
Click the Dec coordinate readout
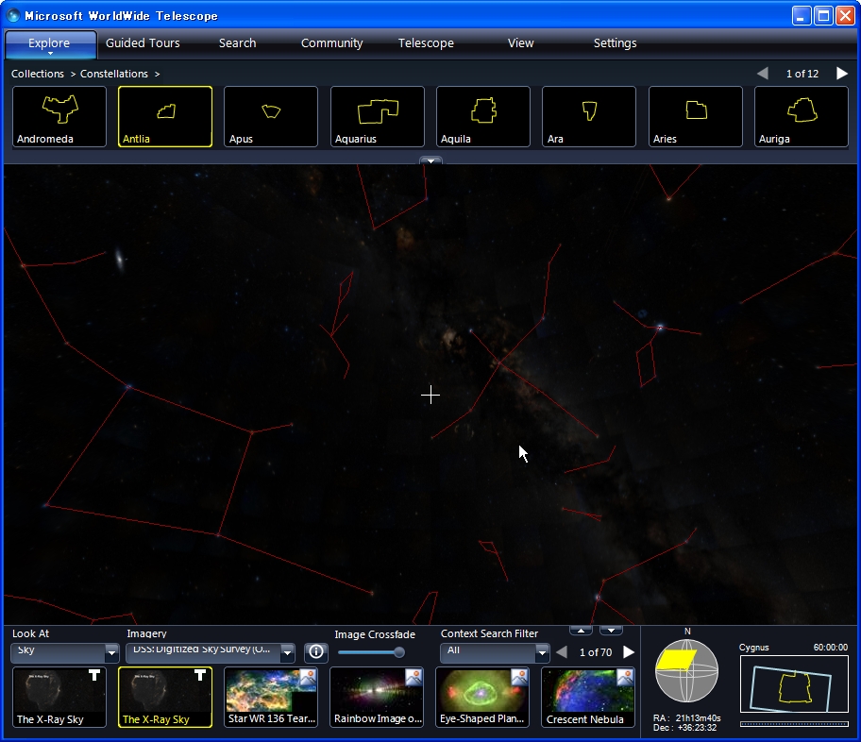coord(684,728)
